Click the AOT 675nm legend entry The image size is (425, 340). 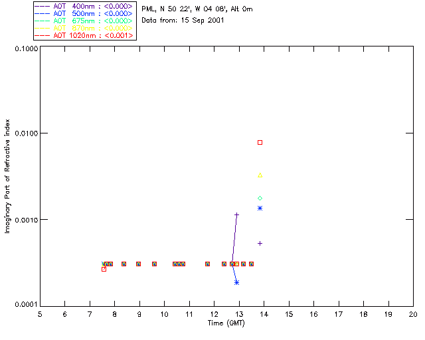coord(84,21)
